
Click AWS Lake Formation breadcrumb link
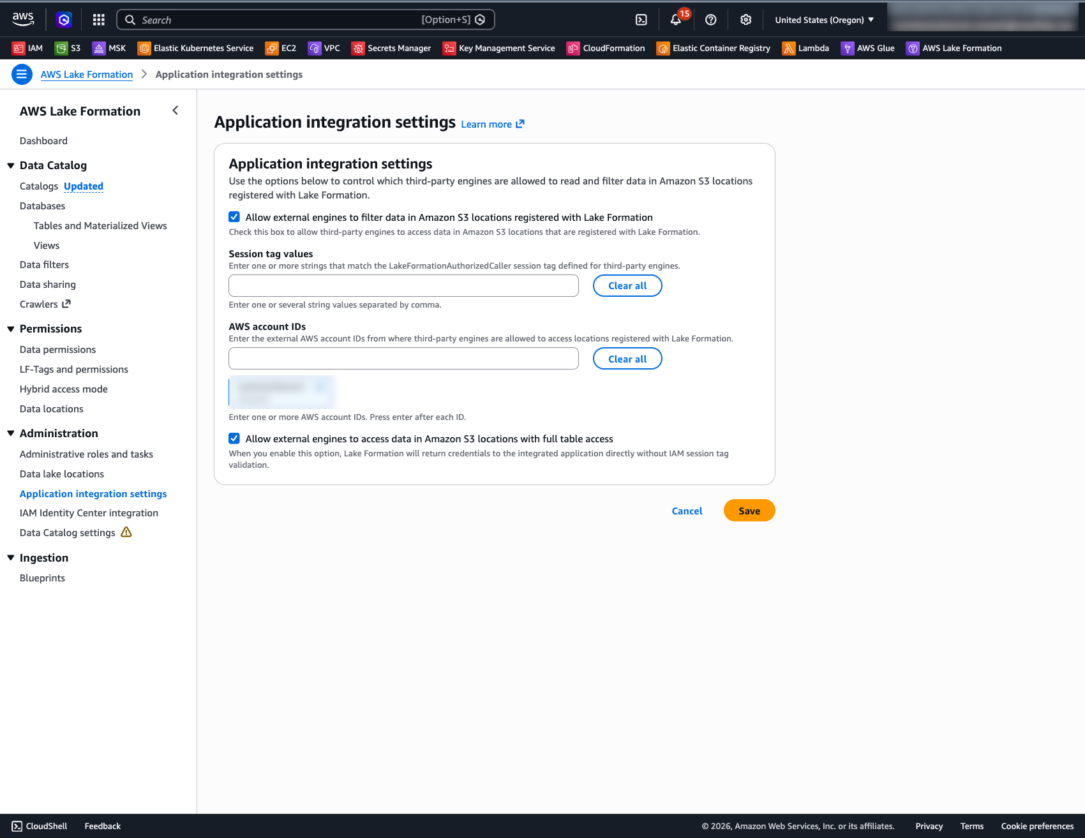tap(87, 74)
